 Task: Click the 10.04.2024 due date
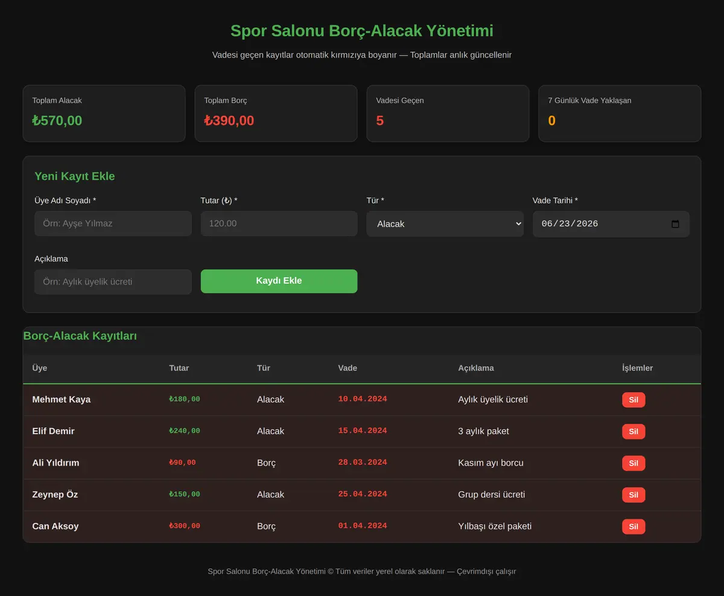[363, 399]
